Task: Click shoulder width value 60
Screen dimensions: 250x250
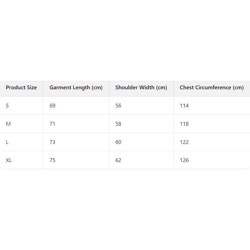Action: 118,142
